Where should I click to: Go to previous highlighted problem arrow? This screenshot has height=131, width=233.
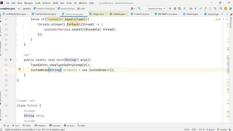click(x=223, y=19)
